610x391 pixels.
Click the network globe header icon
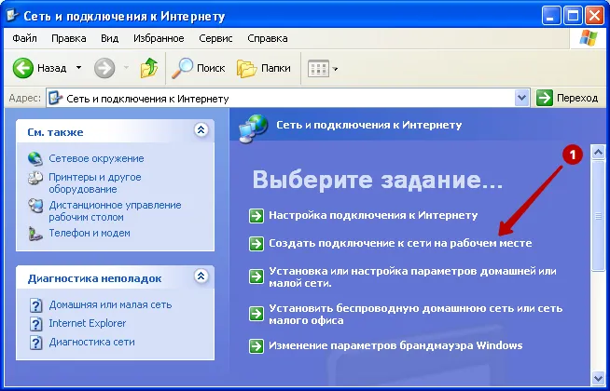[254, 128]
